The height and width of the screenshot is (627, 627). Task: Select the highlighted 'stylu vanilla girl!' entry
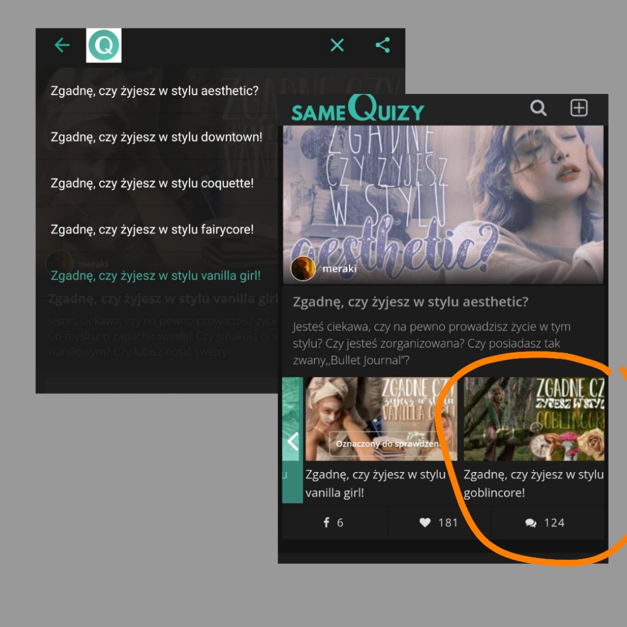pos(156,276)
